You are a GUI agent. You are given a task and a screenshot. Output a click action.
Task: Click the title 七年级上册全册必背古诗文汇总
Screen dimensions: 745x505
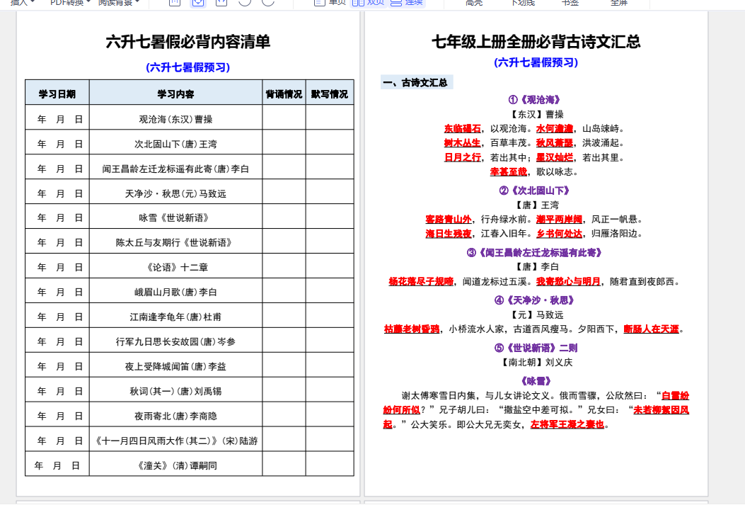pos(536,42)
